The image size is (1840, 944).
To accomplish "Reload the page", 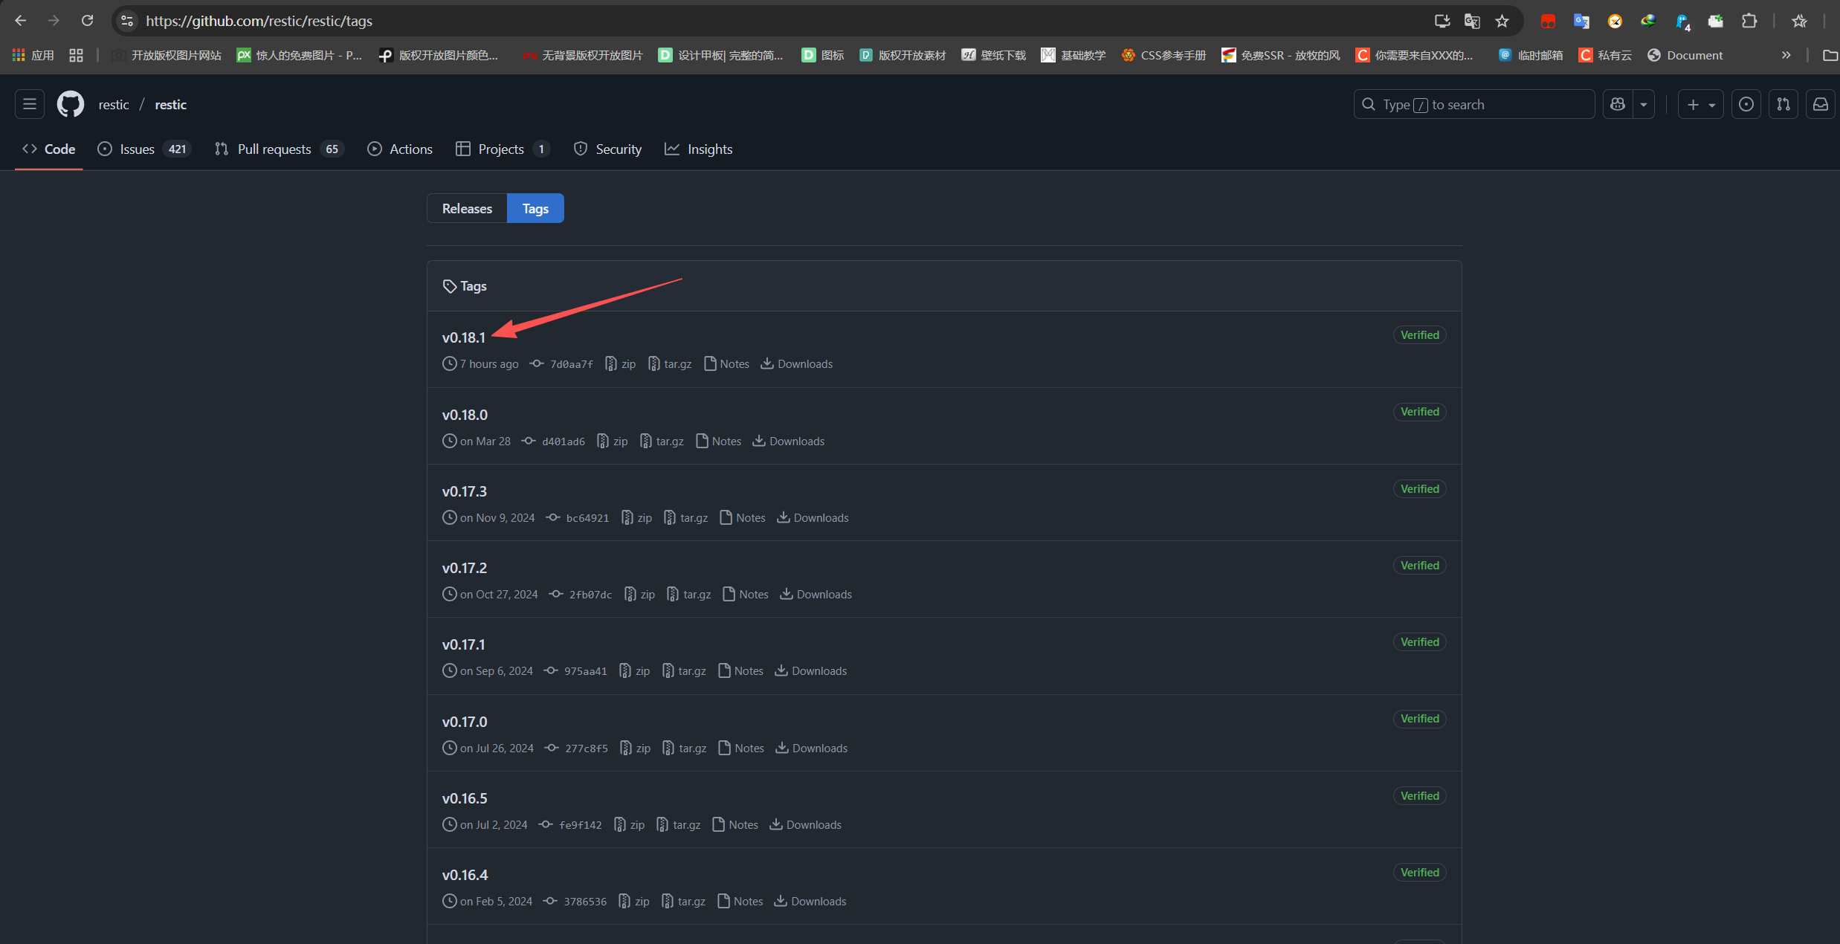I will [x=88, y=21].
